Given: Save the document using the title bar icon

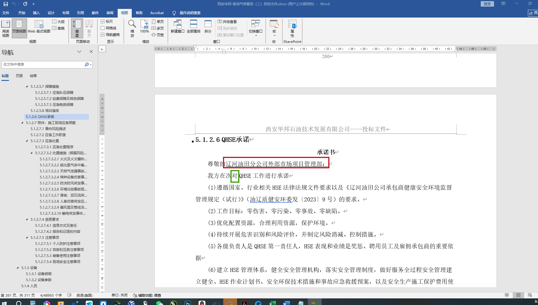Looking at the screenshot, I should (5, 4).
